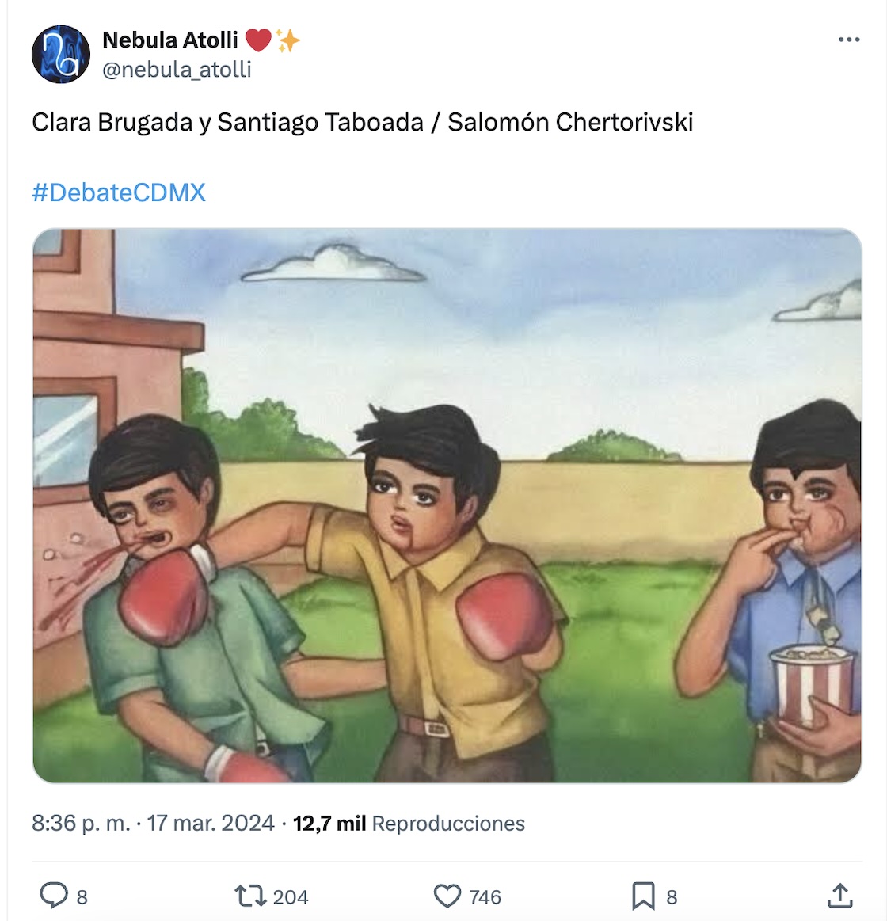Repost the tweet using the retweet icon

click(x=251, y=896)
